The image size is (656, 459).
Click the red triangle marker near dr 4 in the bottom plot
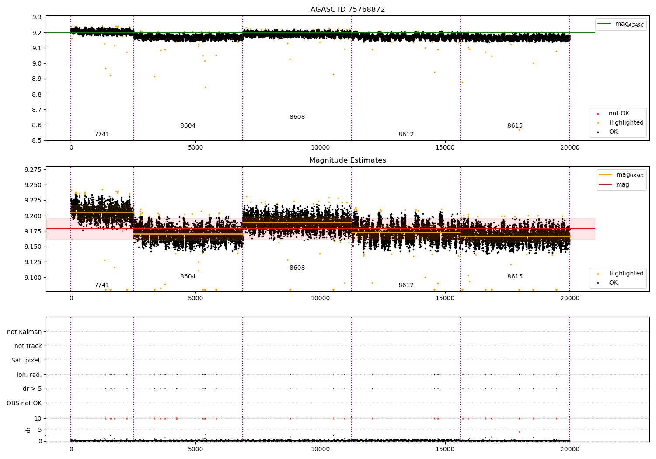click(519, 432)
